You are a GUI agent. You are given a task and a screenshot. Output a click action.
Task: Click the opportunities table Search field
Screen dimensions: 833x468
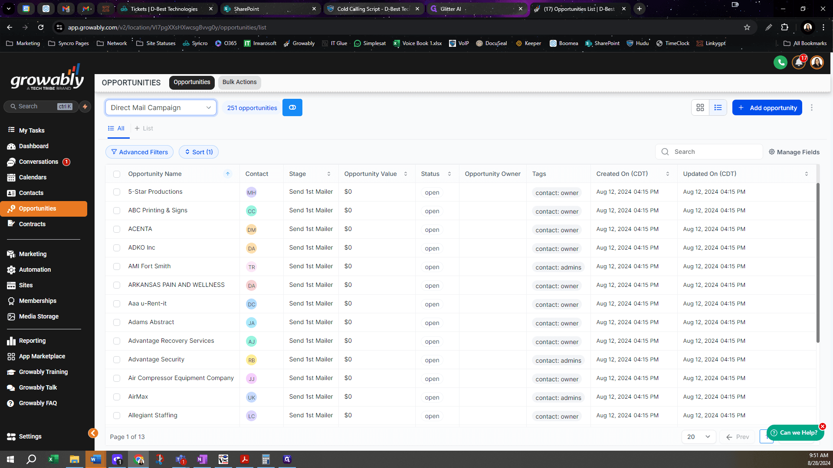[709, 152]
